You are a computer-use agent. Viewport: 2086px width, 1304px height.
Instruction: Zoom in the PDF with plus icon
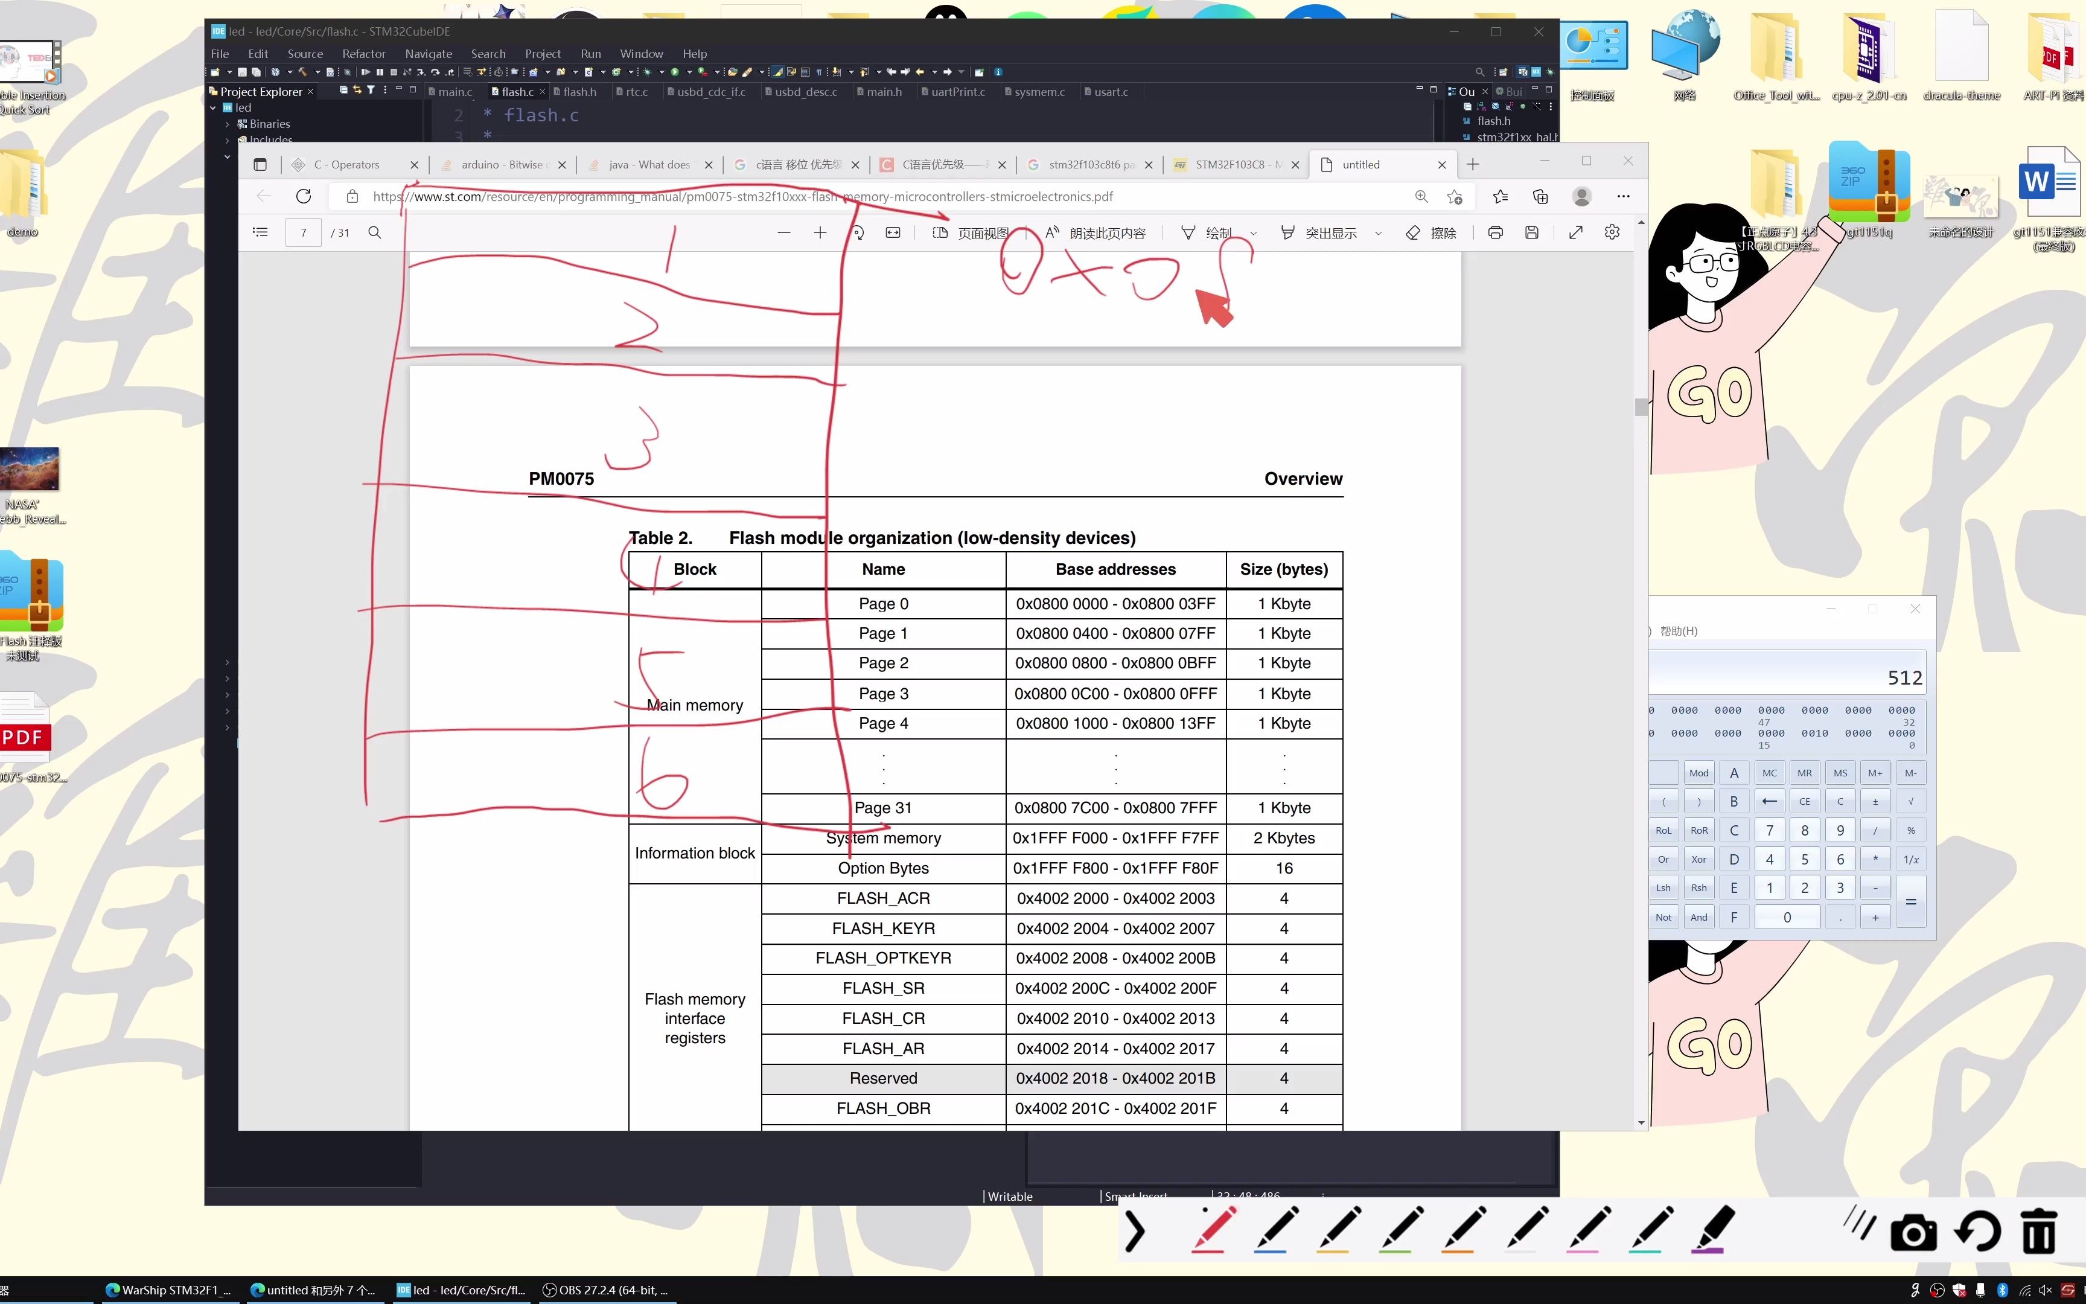(x=820, y=232)
